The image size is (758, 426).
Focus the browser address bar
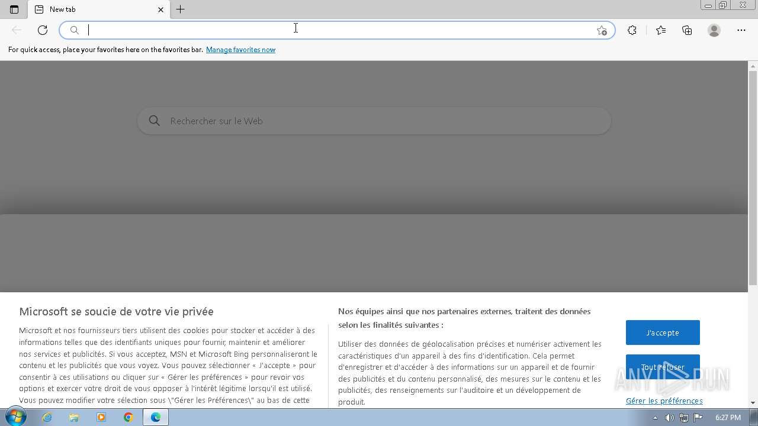point(337,30)
